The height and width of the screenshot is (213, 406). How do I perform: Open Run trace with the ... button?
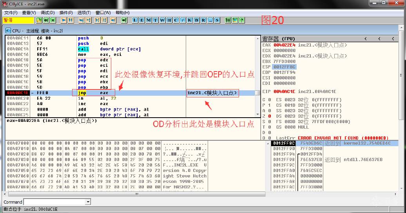click(210, 20)
